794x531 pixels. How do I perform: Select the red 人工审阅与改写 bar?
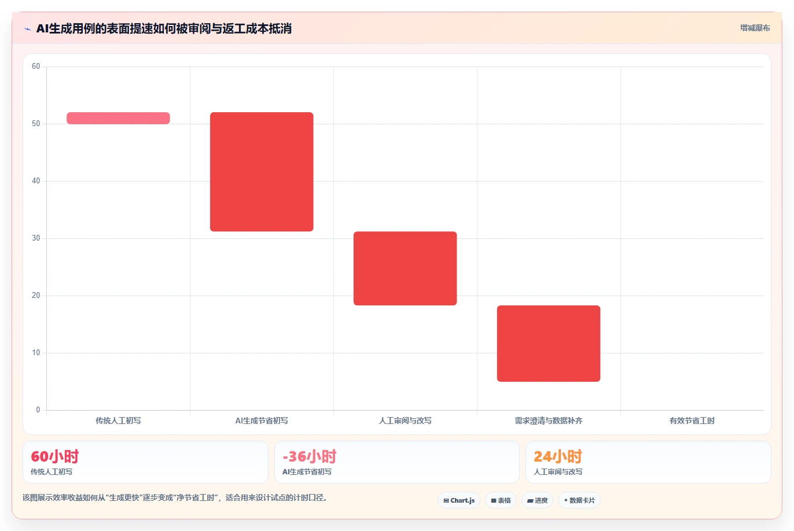tap(405, 268)
